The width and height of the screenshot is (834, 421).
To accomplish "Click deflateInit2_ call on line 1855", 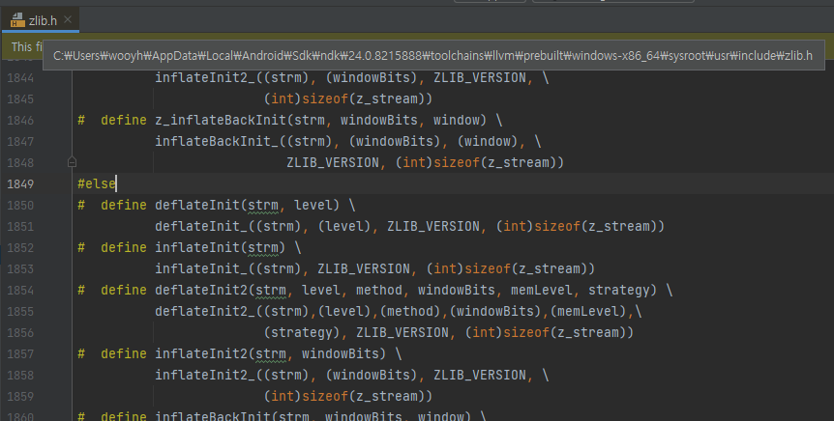I will point(205,311).
